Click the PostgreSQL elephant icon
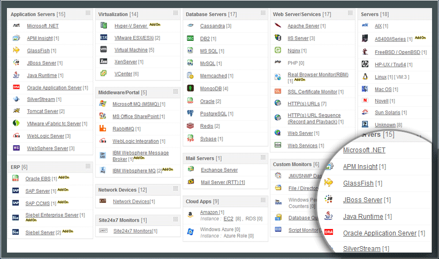The width and height of the screenshot is (439, 259). pyautogui.click(x=191, y=113)
